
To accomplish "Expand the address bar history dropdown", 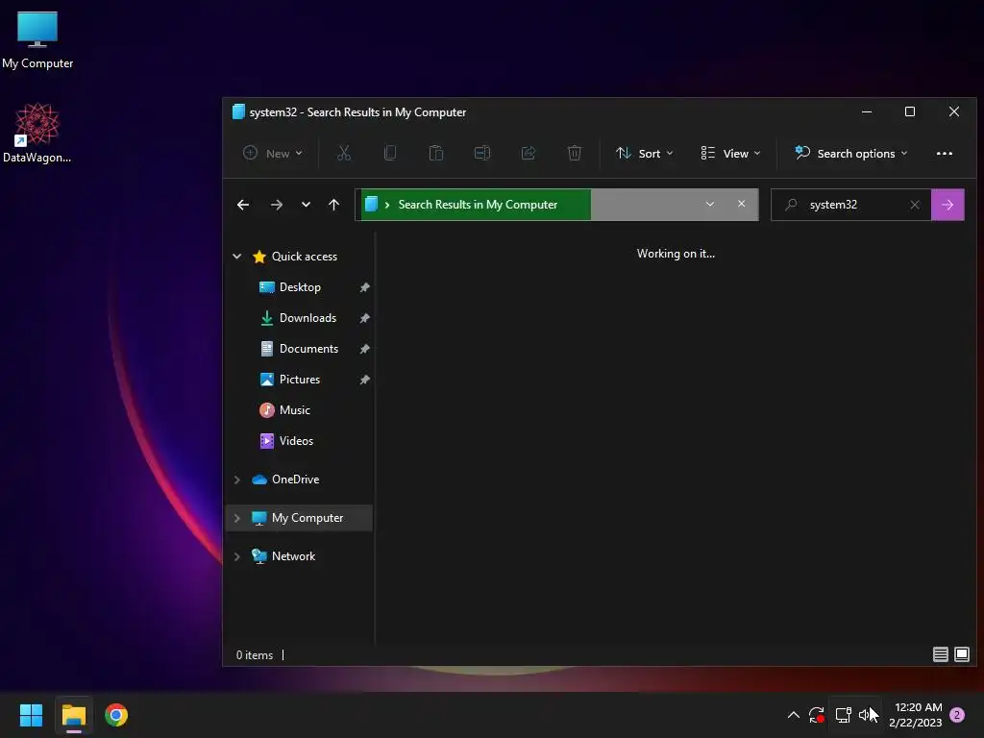I will pyautogui.click(x=710, y=204).
